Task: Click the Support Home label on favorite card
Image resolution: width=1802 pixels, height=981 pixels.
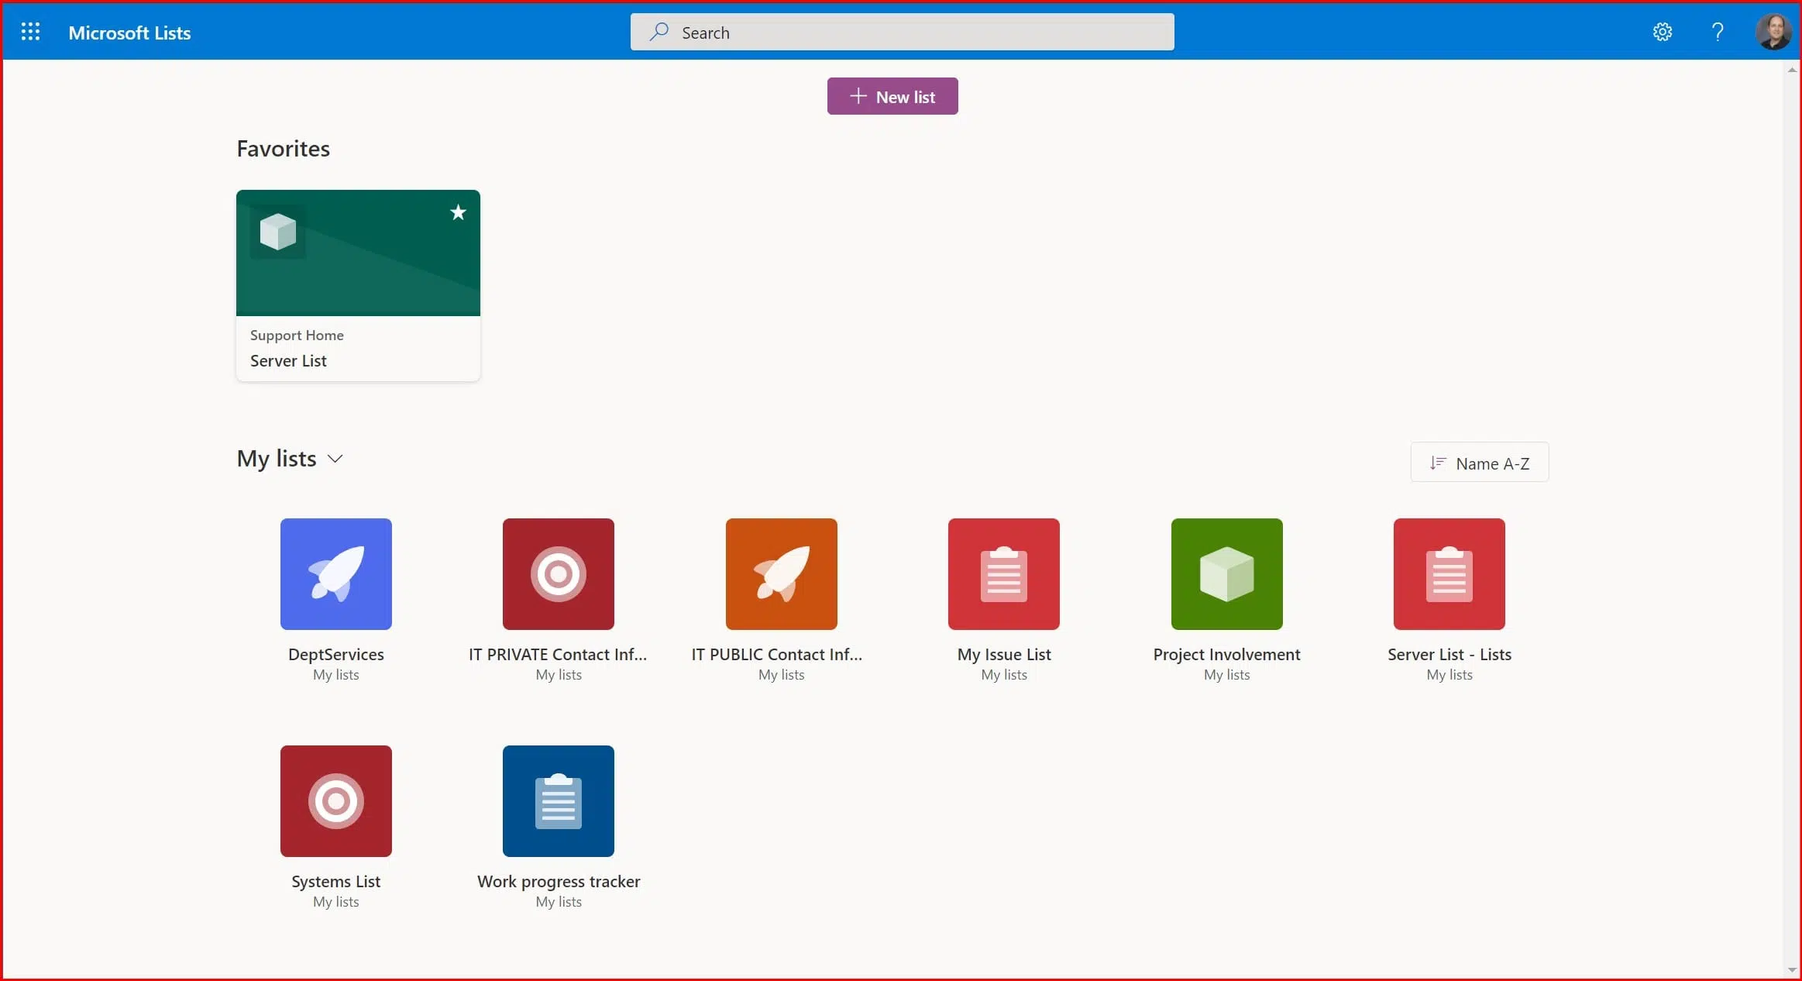Action: point(297,335)
